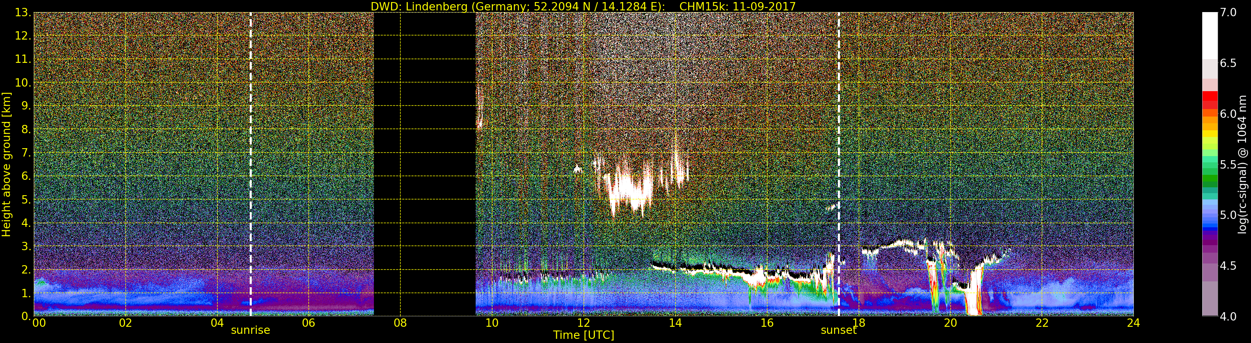Image resolution: width=1251 pixels, height=343 pixels.
Task: Select the white top of the colorbar
Action: (x=1210, y=34)
